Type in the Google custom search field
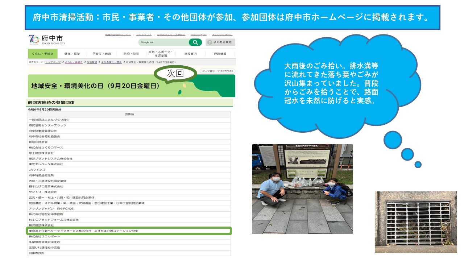This screenshot has width=464, height=261. [x=163, y=42]
